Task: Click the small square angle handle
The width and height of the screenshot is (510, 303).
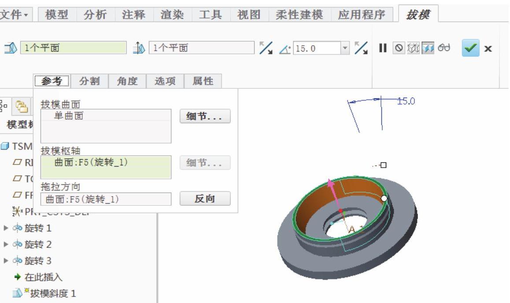Action: [x=384, y=165]
